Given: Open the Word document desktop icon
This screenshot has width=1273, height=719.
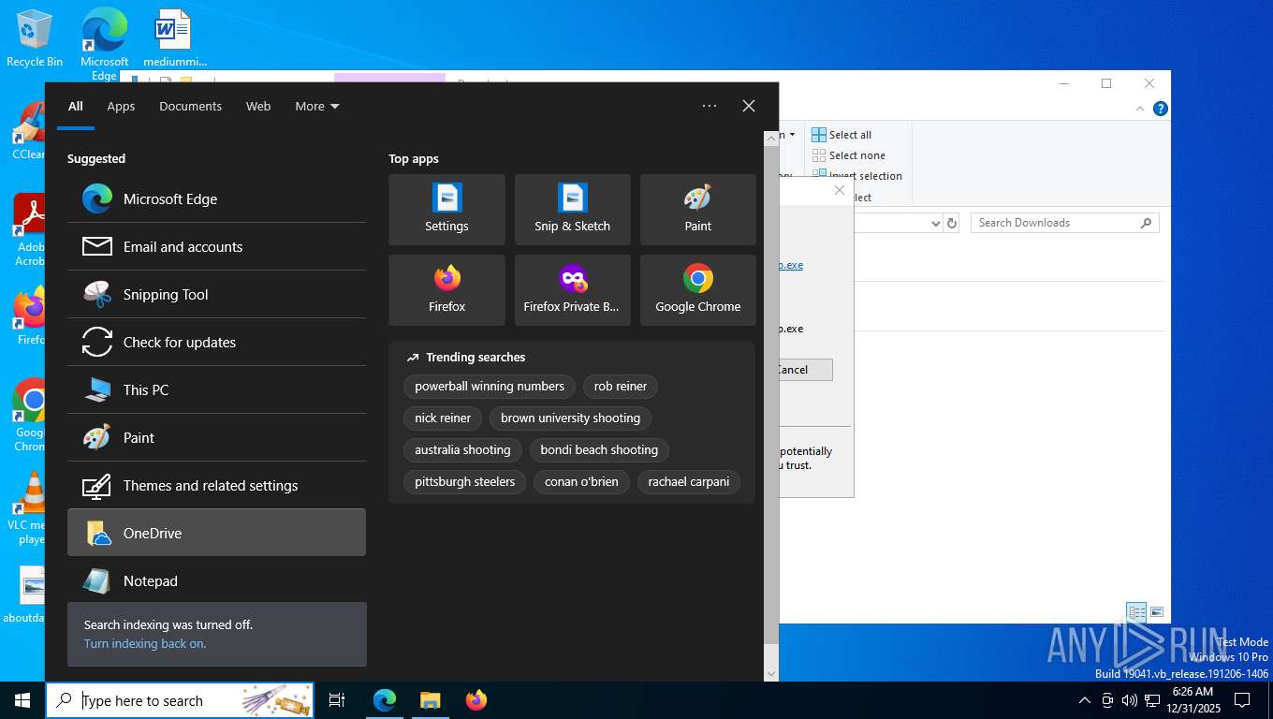Looking at the screenshot, I should (174, 37).
